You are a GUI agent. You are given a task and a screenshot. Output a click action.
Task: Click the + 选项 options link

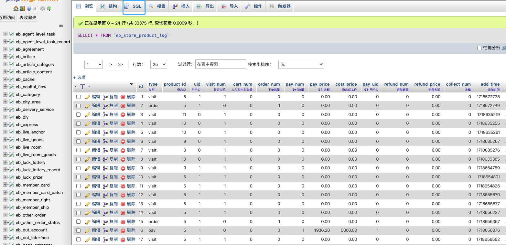tap(80, 77)
